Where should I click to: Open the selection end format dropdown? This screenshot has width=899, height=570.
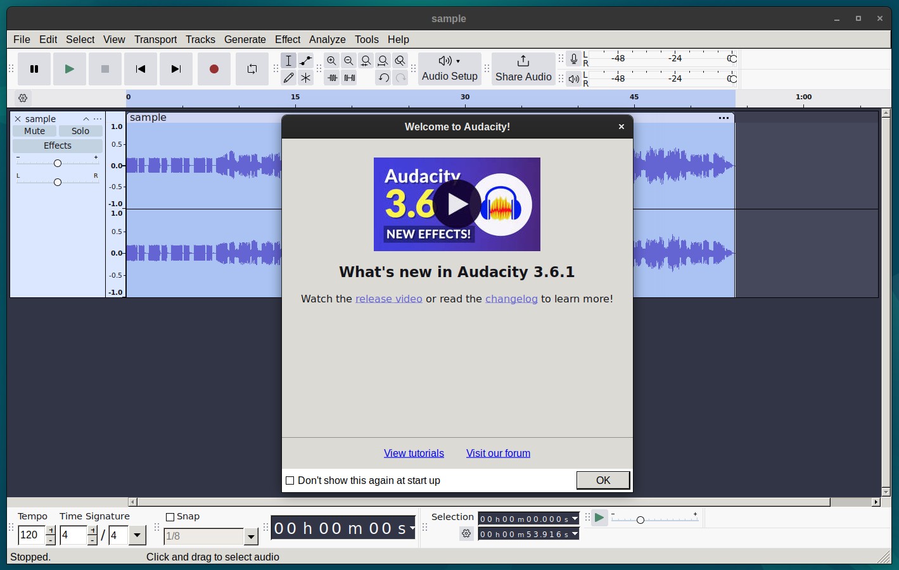coord(575,534)
